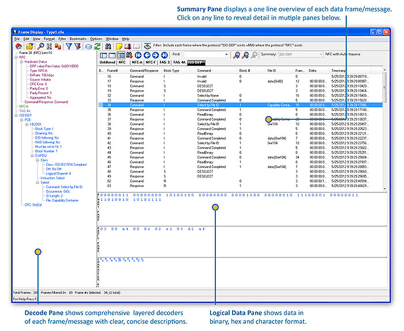Switch to the NFC-A tab
This screenshot has width=404, height=331.
tap(137, 62)
